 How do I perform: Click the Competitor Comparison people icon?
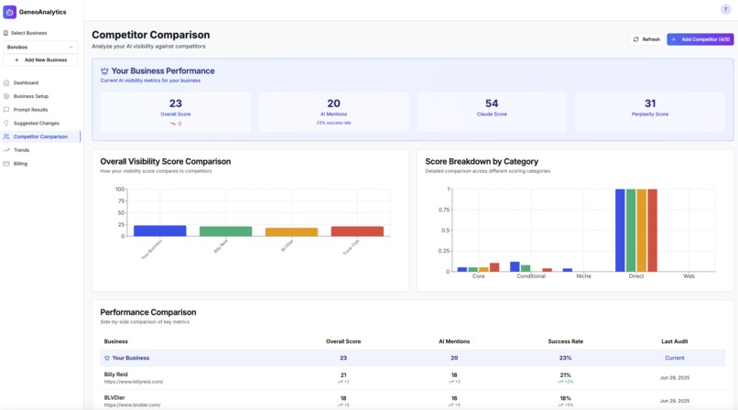pyautogui.click(x=6, y=137)
